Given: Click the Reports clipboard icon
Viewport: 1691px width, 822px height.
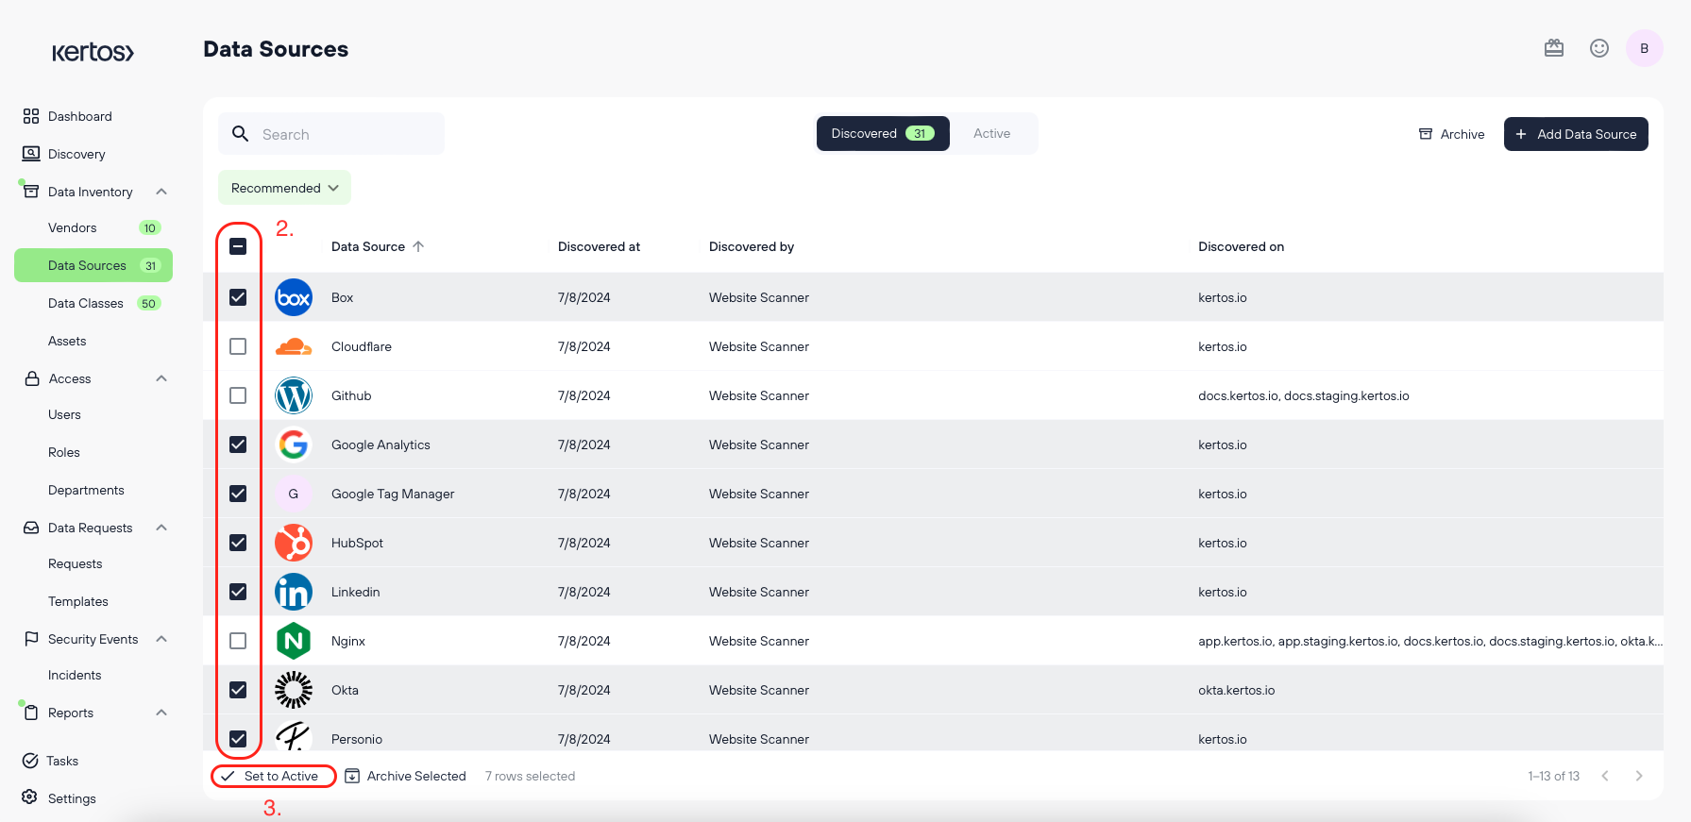Looking at the screenshot, I should point(31,713).
